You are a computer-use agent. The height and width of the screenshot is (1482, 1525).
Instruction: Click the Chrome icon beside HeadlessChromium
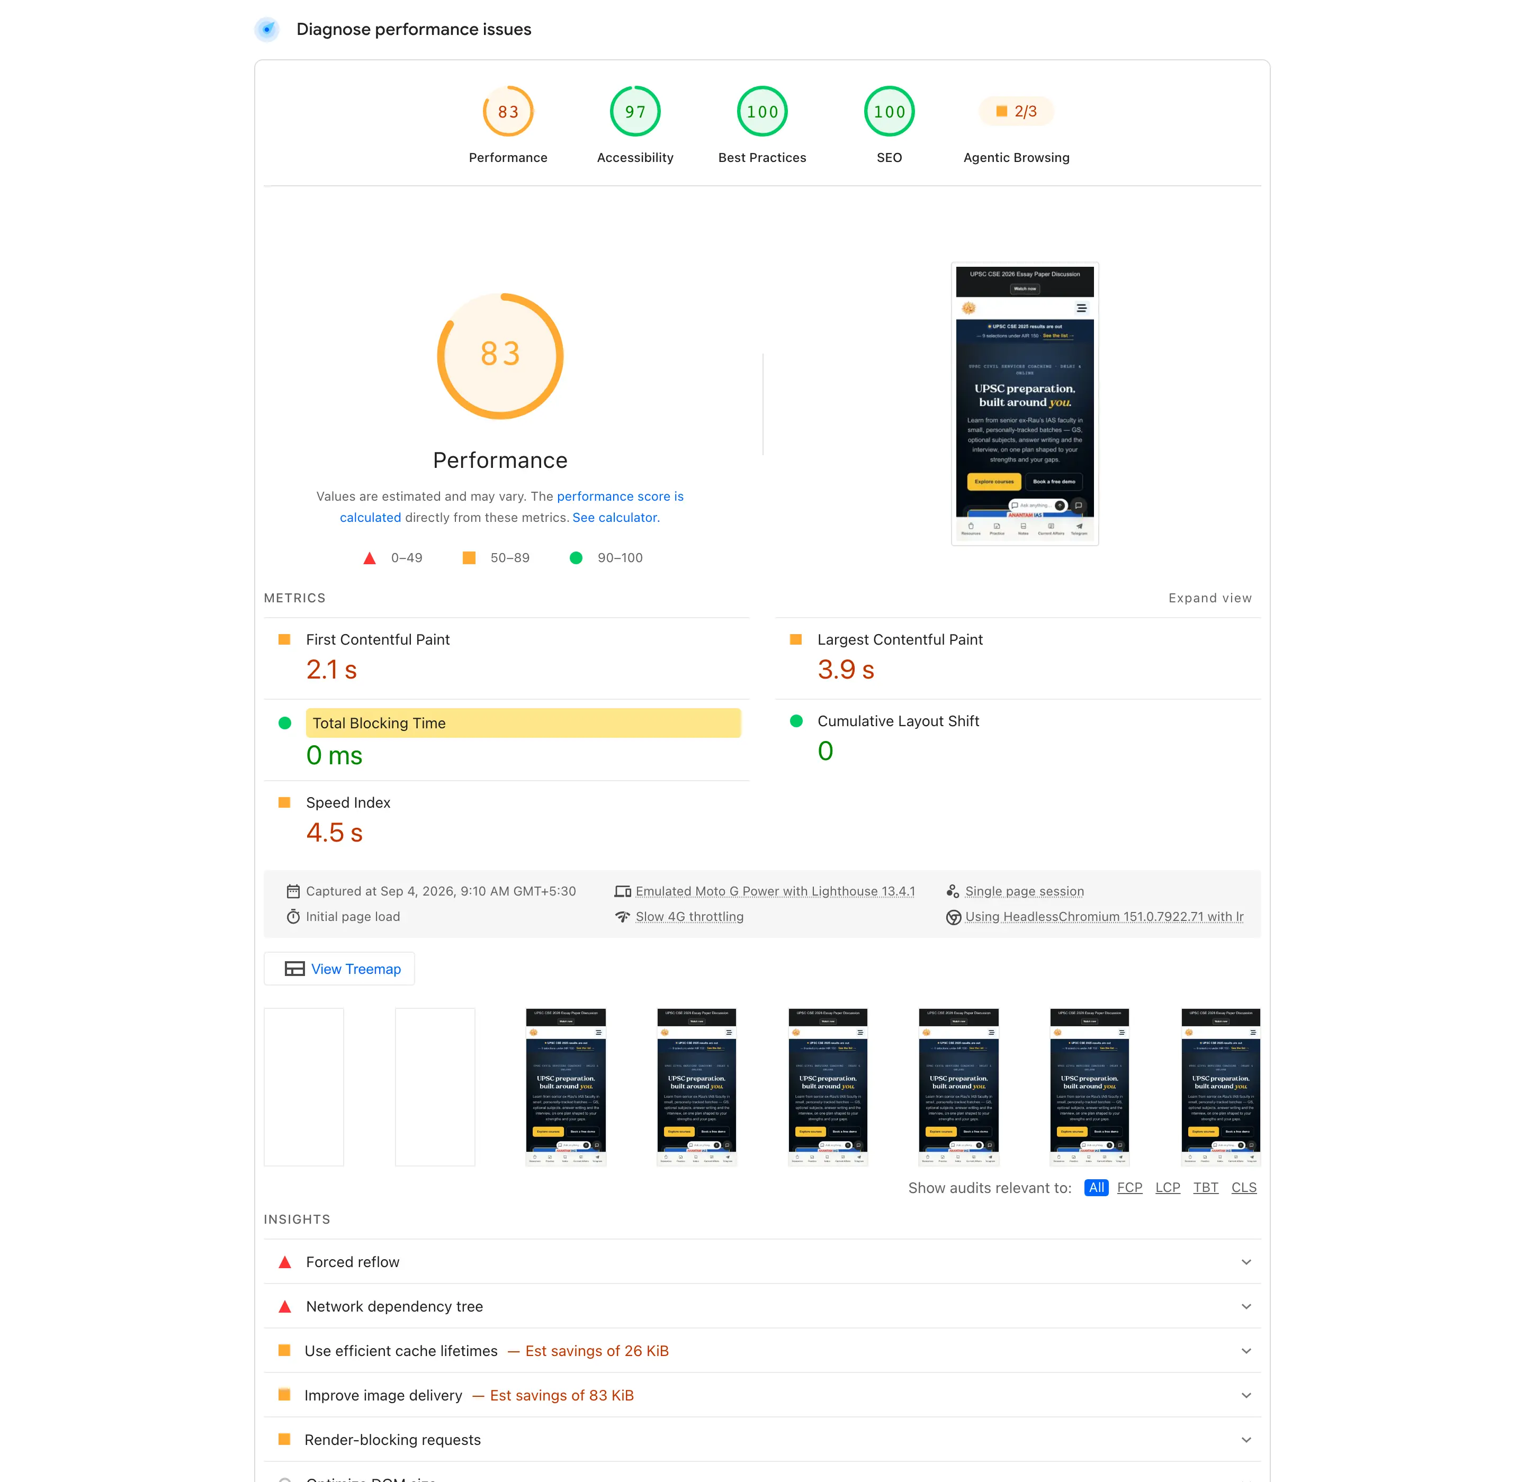pyautogui.click(x=953, y=917)
